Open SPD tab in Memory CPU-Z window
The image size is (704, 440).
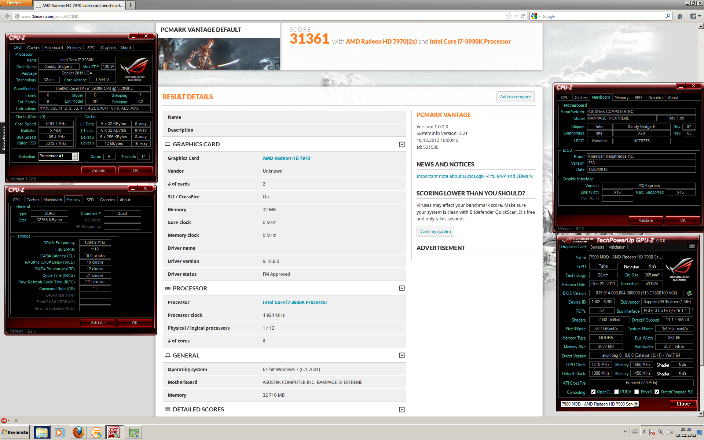pyautogui.click(x=90, y=200)
